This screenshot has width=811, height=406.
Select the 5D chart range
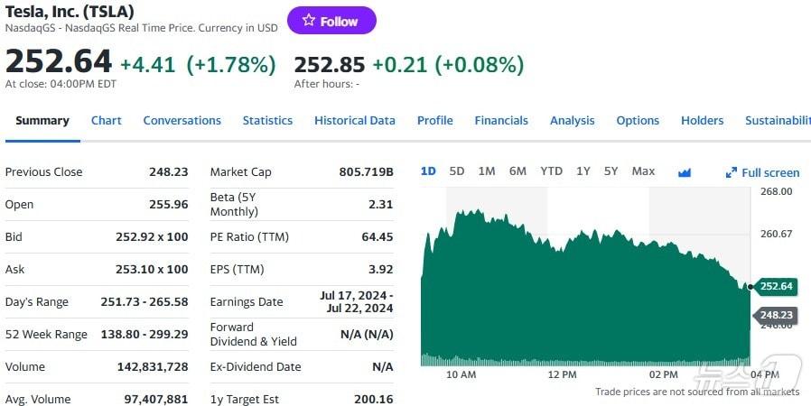tap(457, 171)
